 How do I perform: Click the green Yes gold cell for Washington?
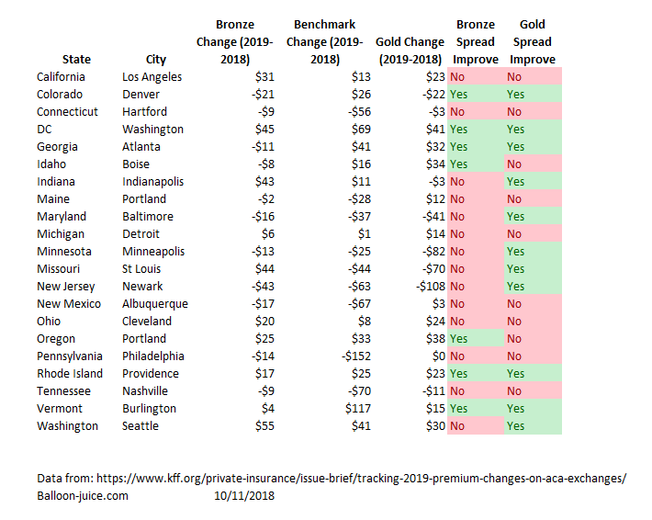tap(533, 426)
